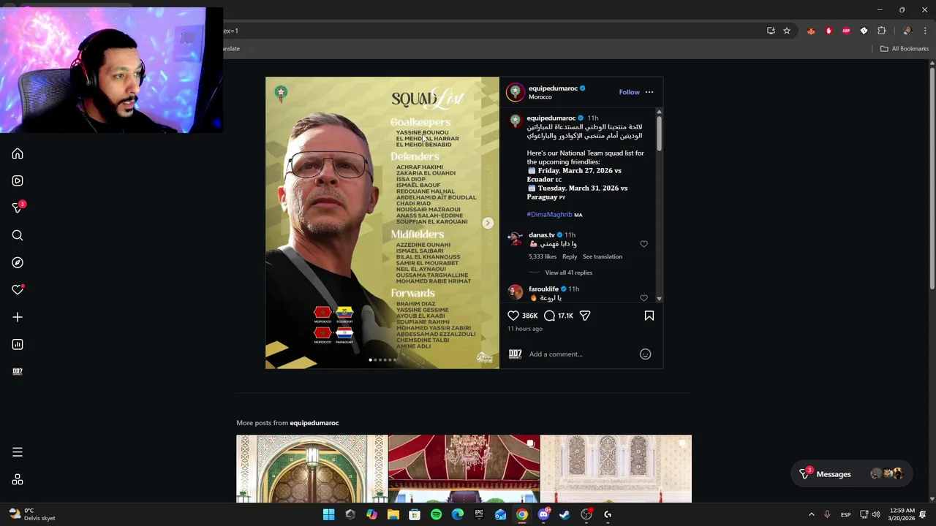The image size is (936, 526).
Task: Open File Explorer from the taskbar
Action: click(x=393, y=514)
